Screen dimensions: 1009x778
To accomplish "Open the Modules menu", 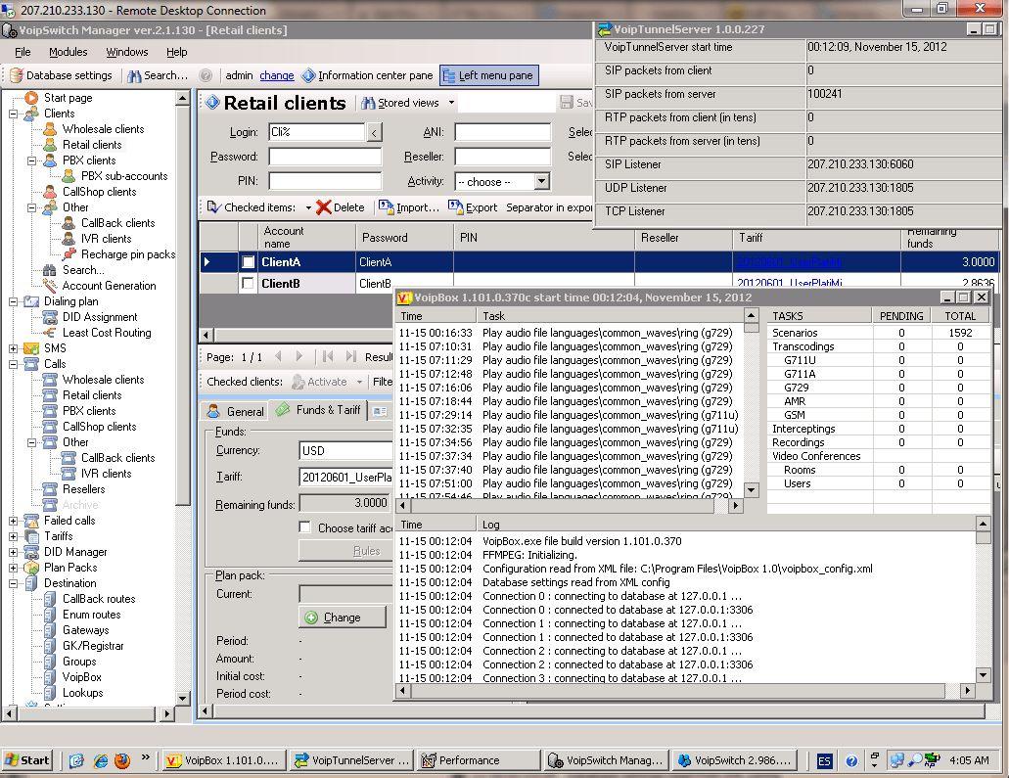I will click(x=68, y=52).
